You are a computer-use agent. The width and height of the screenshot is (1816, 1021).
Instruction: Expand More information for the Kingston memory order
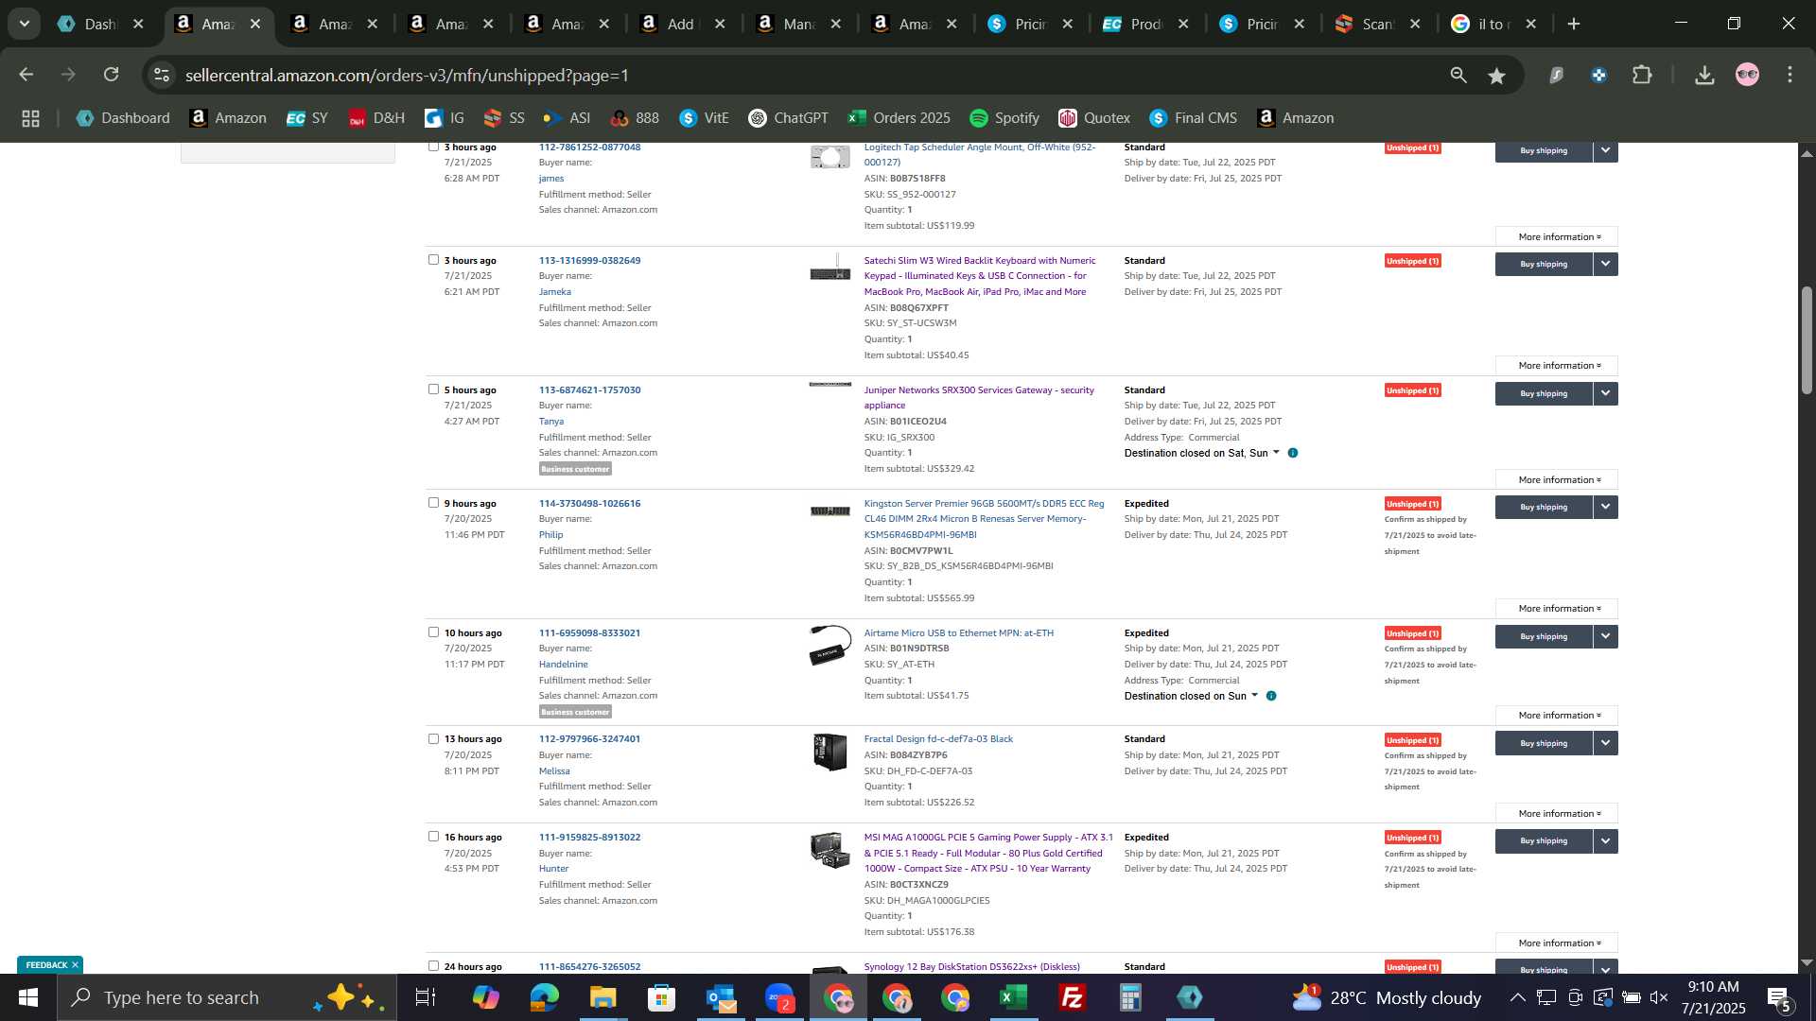point(1557,609)
